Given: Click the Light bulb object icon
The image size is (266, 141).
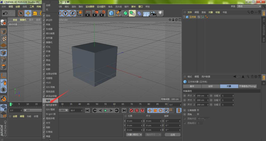Looking at the screenshot, I should pos(160,13).
